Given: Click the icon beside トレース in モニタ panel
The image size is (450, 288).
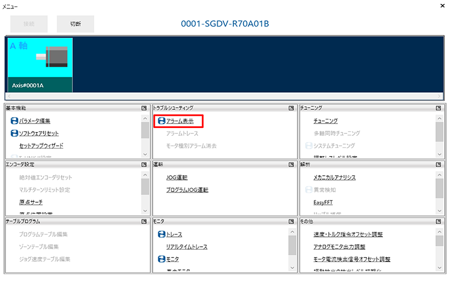Looking at the screenshot, I should tap(162, 234).
